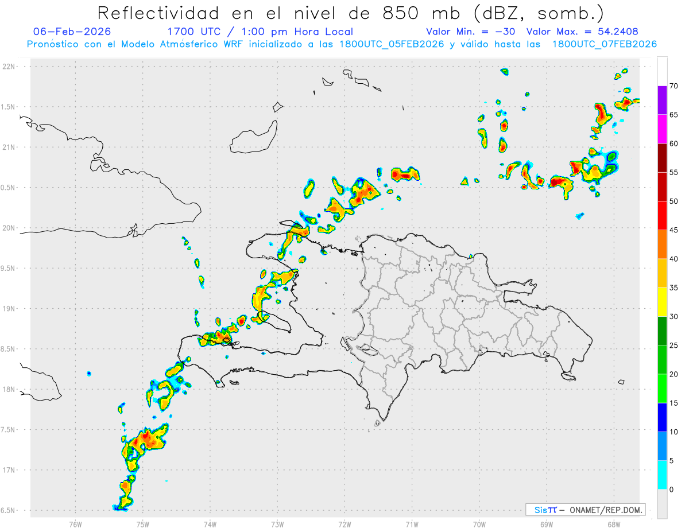Pick the bright red 45–50 dBZ segment
This screenshot has height=532, width=689.
(662, 216)
